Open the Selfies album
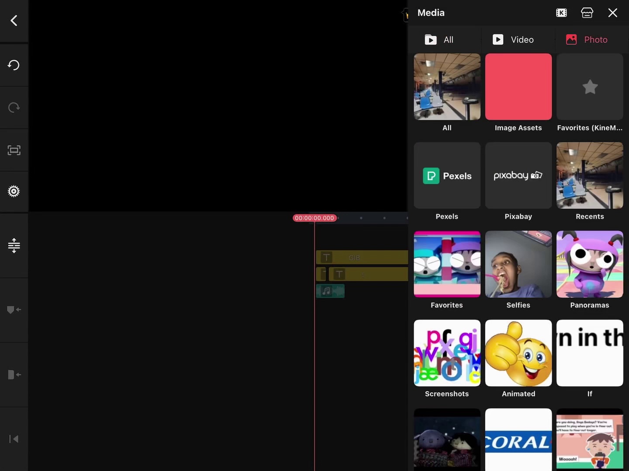 [518, 264]
